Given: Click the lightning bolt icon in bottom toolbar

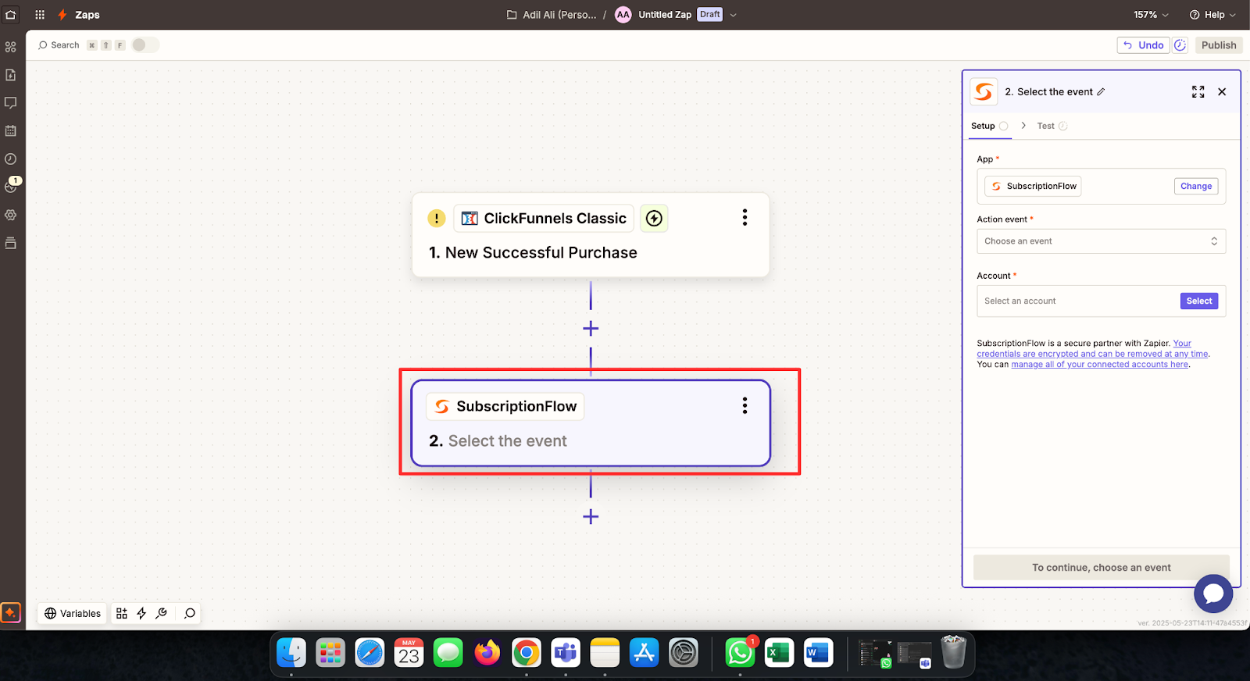Looking at the screenshot, I should pyautogui.click(x=141, y=613).
